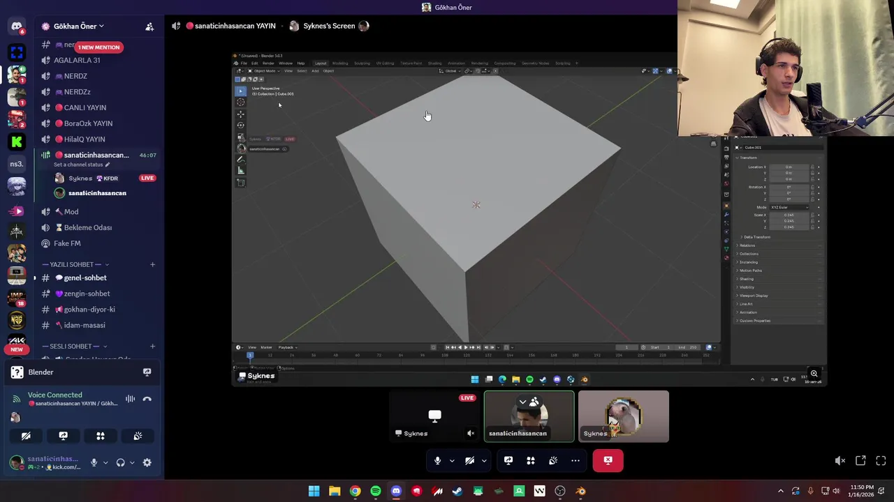
Task: Open Google Chrome from taskbar
Action: click(356, 491)
